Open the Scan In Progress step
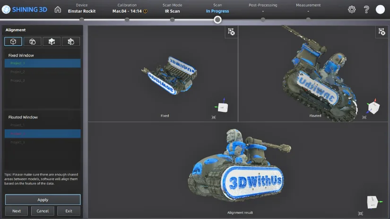Image resolution: width=390 pixels, height=219 pixels. pyautogui.click(x=217, y=8)
